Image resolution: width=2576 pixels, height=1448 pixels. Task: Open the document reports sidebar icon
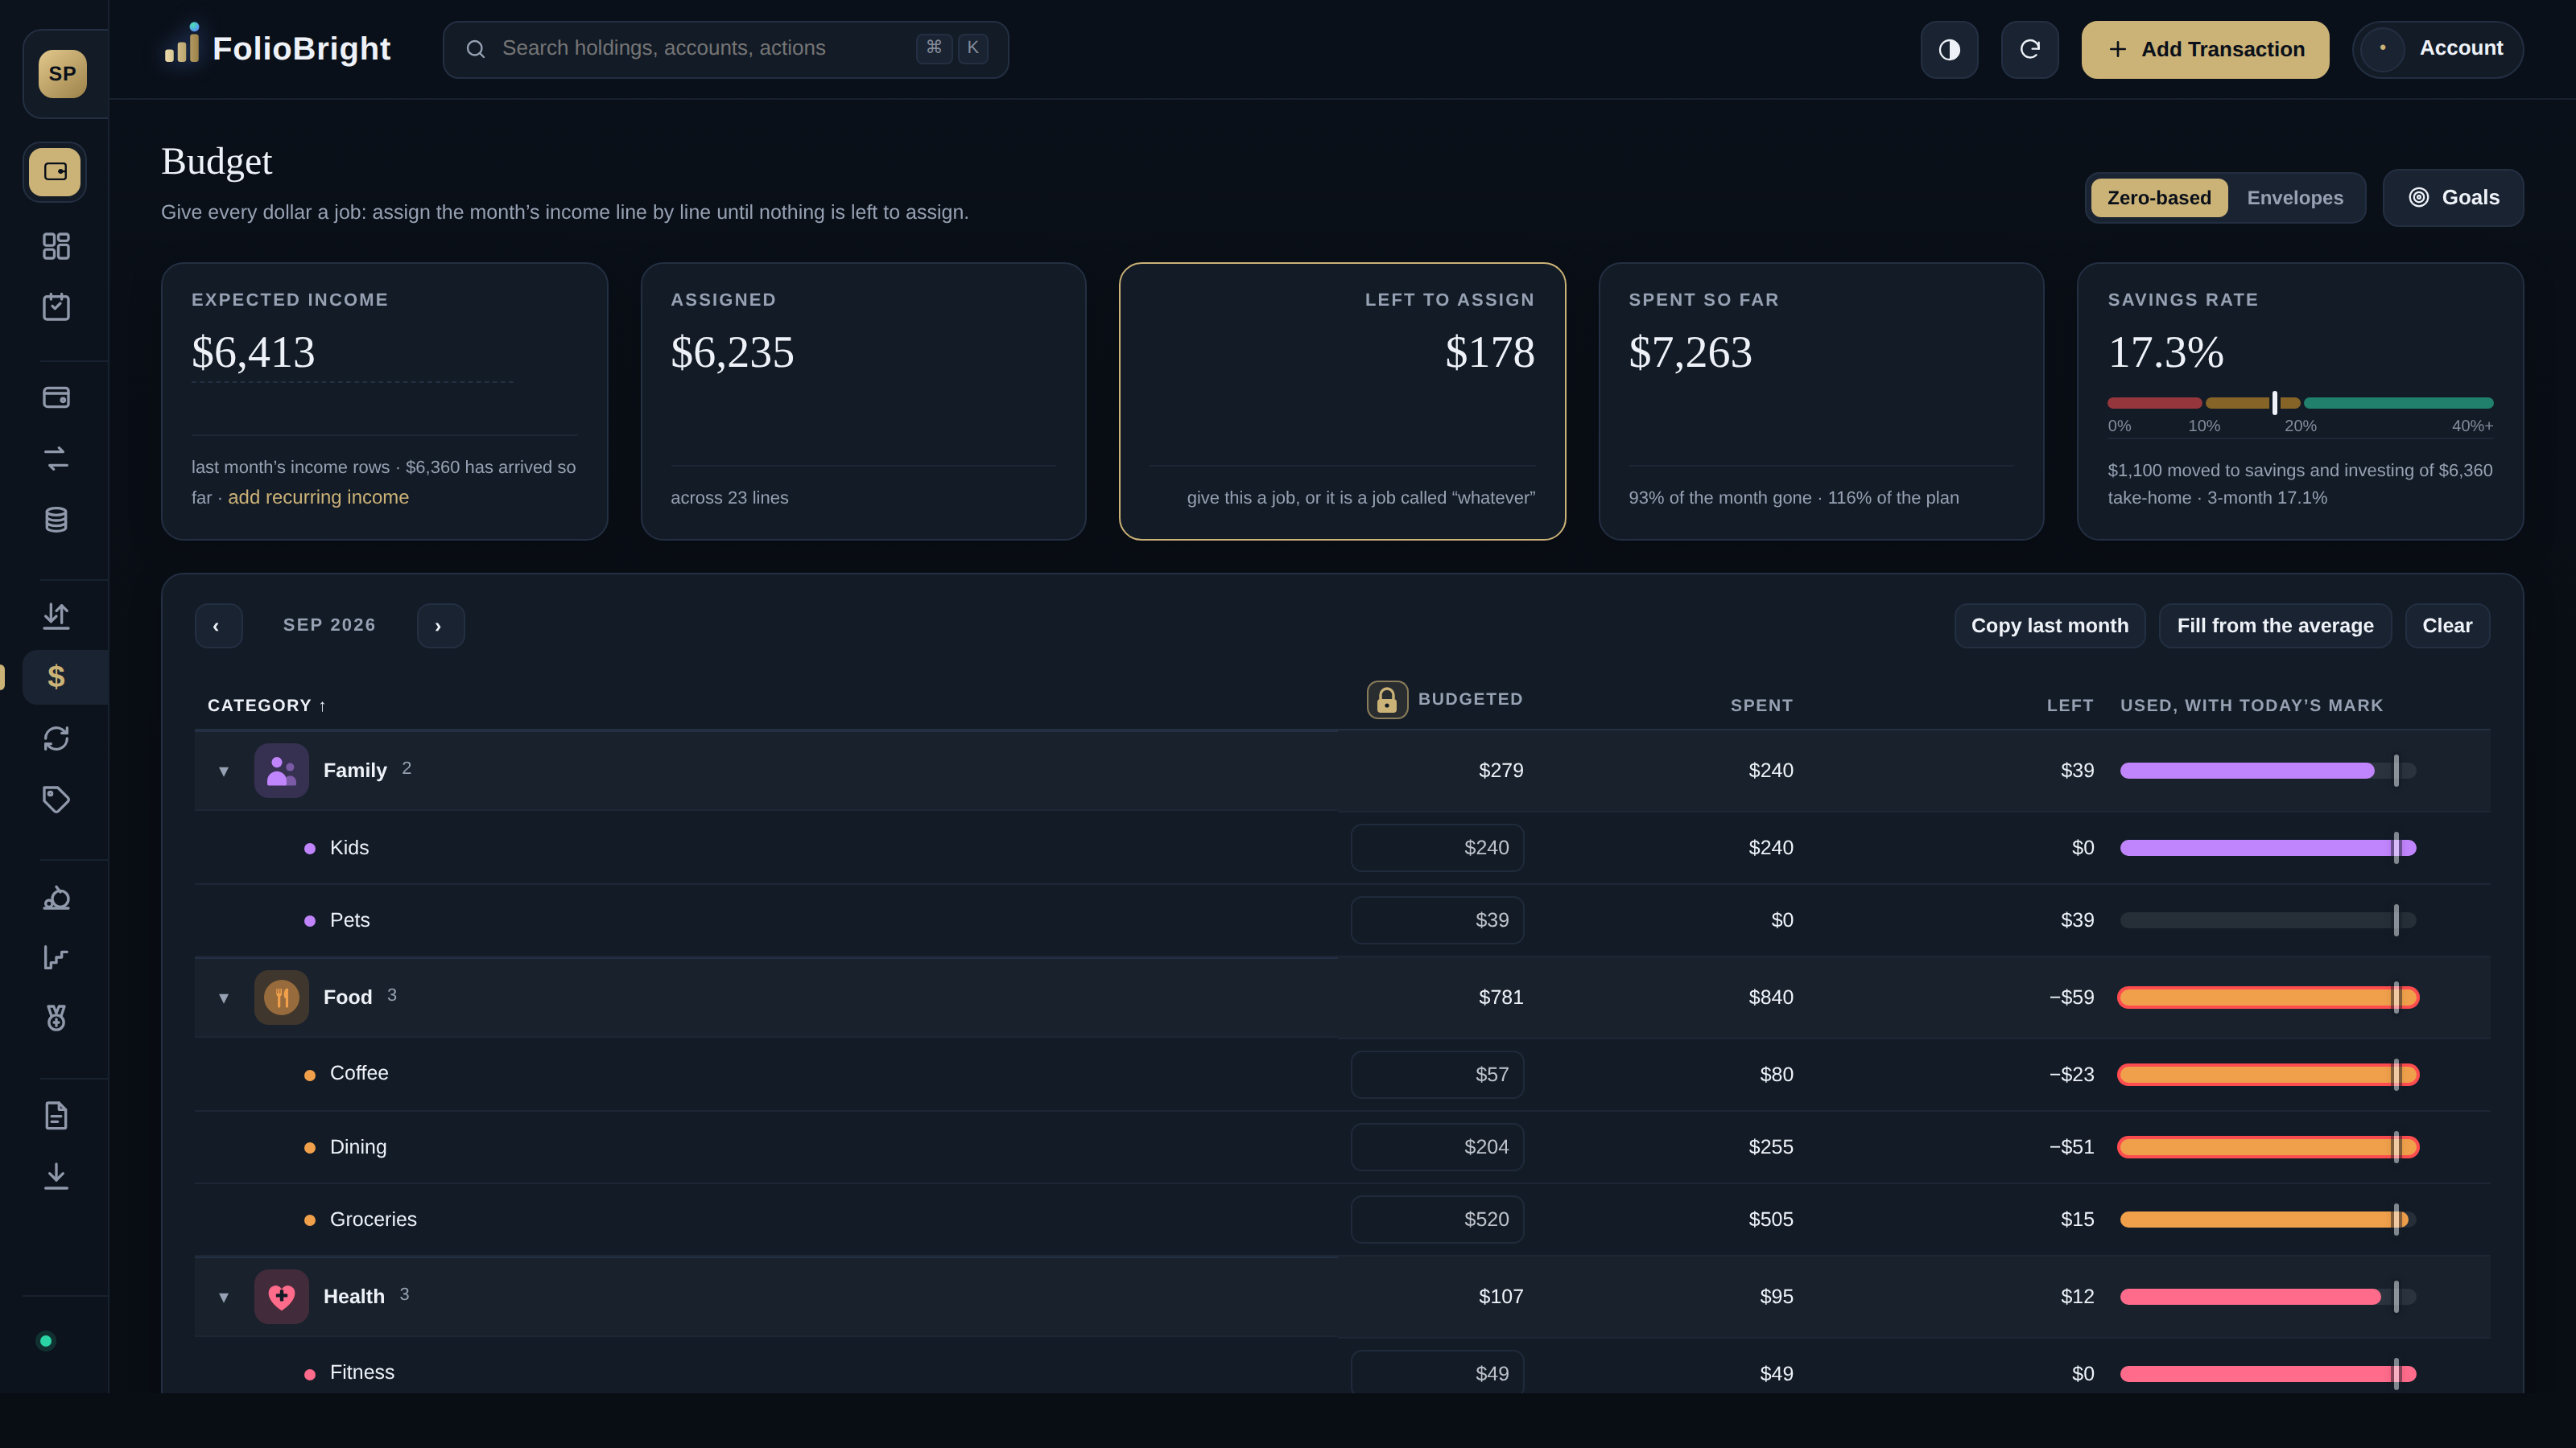click(56, 1115)
